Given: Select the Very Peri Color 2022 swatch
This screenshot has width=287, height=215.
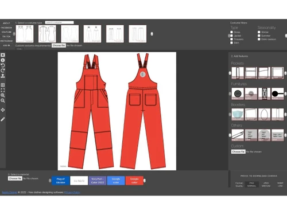Looking at the screenshot, I should pos(98,181).
